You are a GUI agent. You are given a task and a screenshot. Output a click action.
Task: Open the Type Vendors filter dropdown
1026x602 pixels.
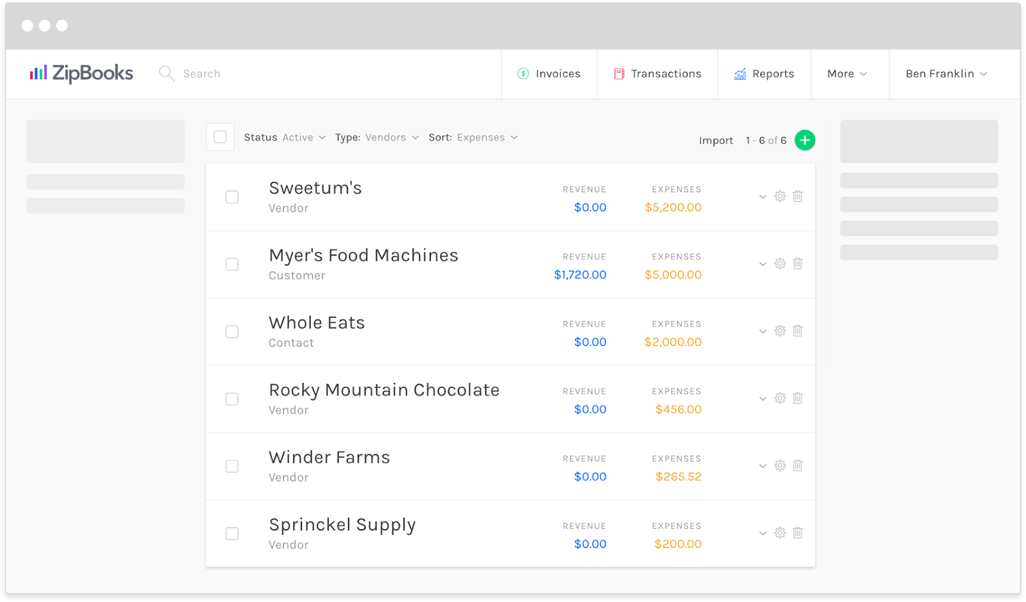click(377, 137)
